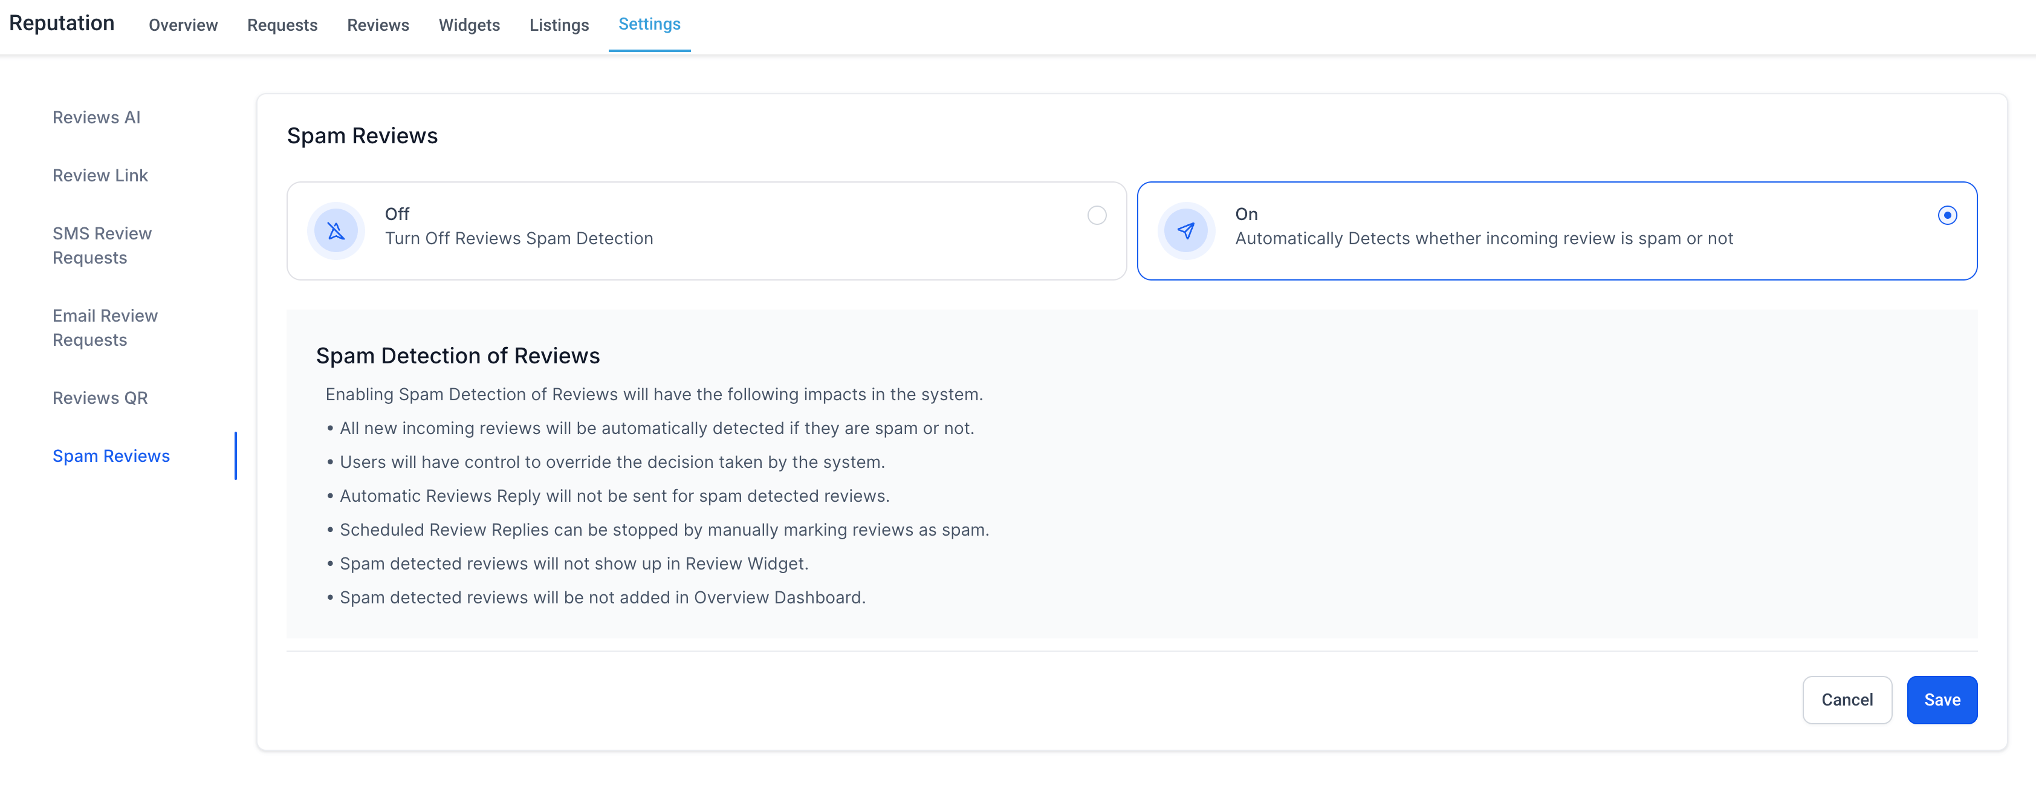
Task: Go to Email Review Requests settings
Action: [105, 328]
